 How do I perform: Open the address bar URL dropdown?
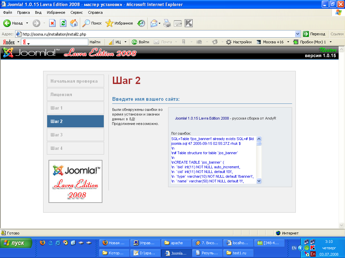[x=297, y=34]
